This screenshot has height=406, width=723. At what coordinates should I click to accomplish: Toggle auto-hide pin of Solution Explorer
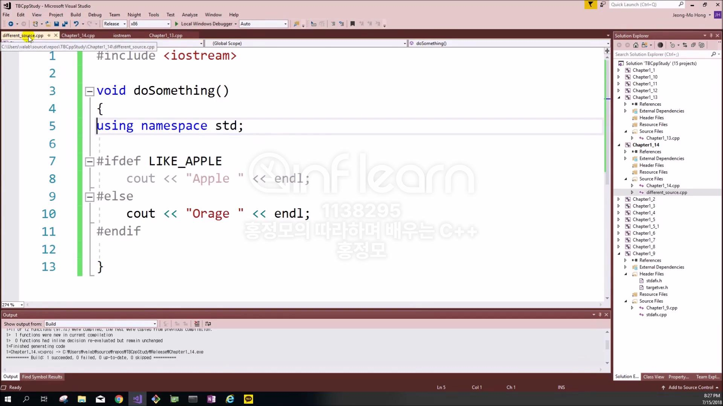coord(711,36)
